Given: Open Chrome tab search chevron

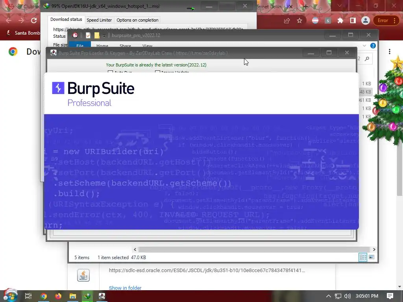Looking at the screenshot, I should [x=340, y=6].
